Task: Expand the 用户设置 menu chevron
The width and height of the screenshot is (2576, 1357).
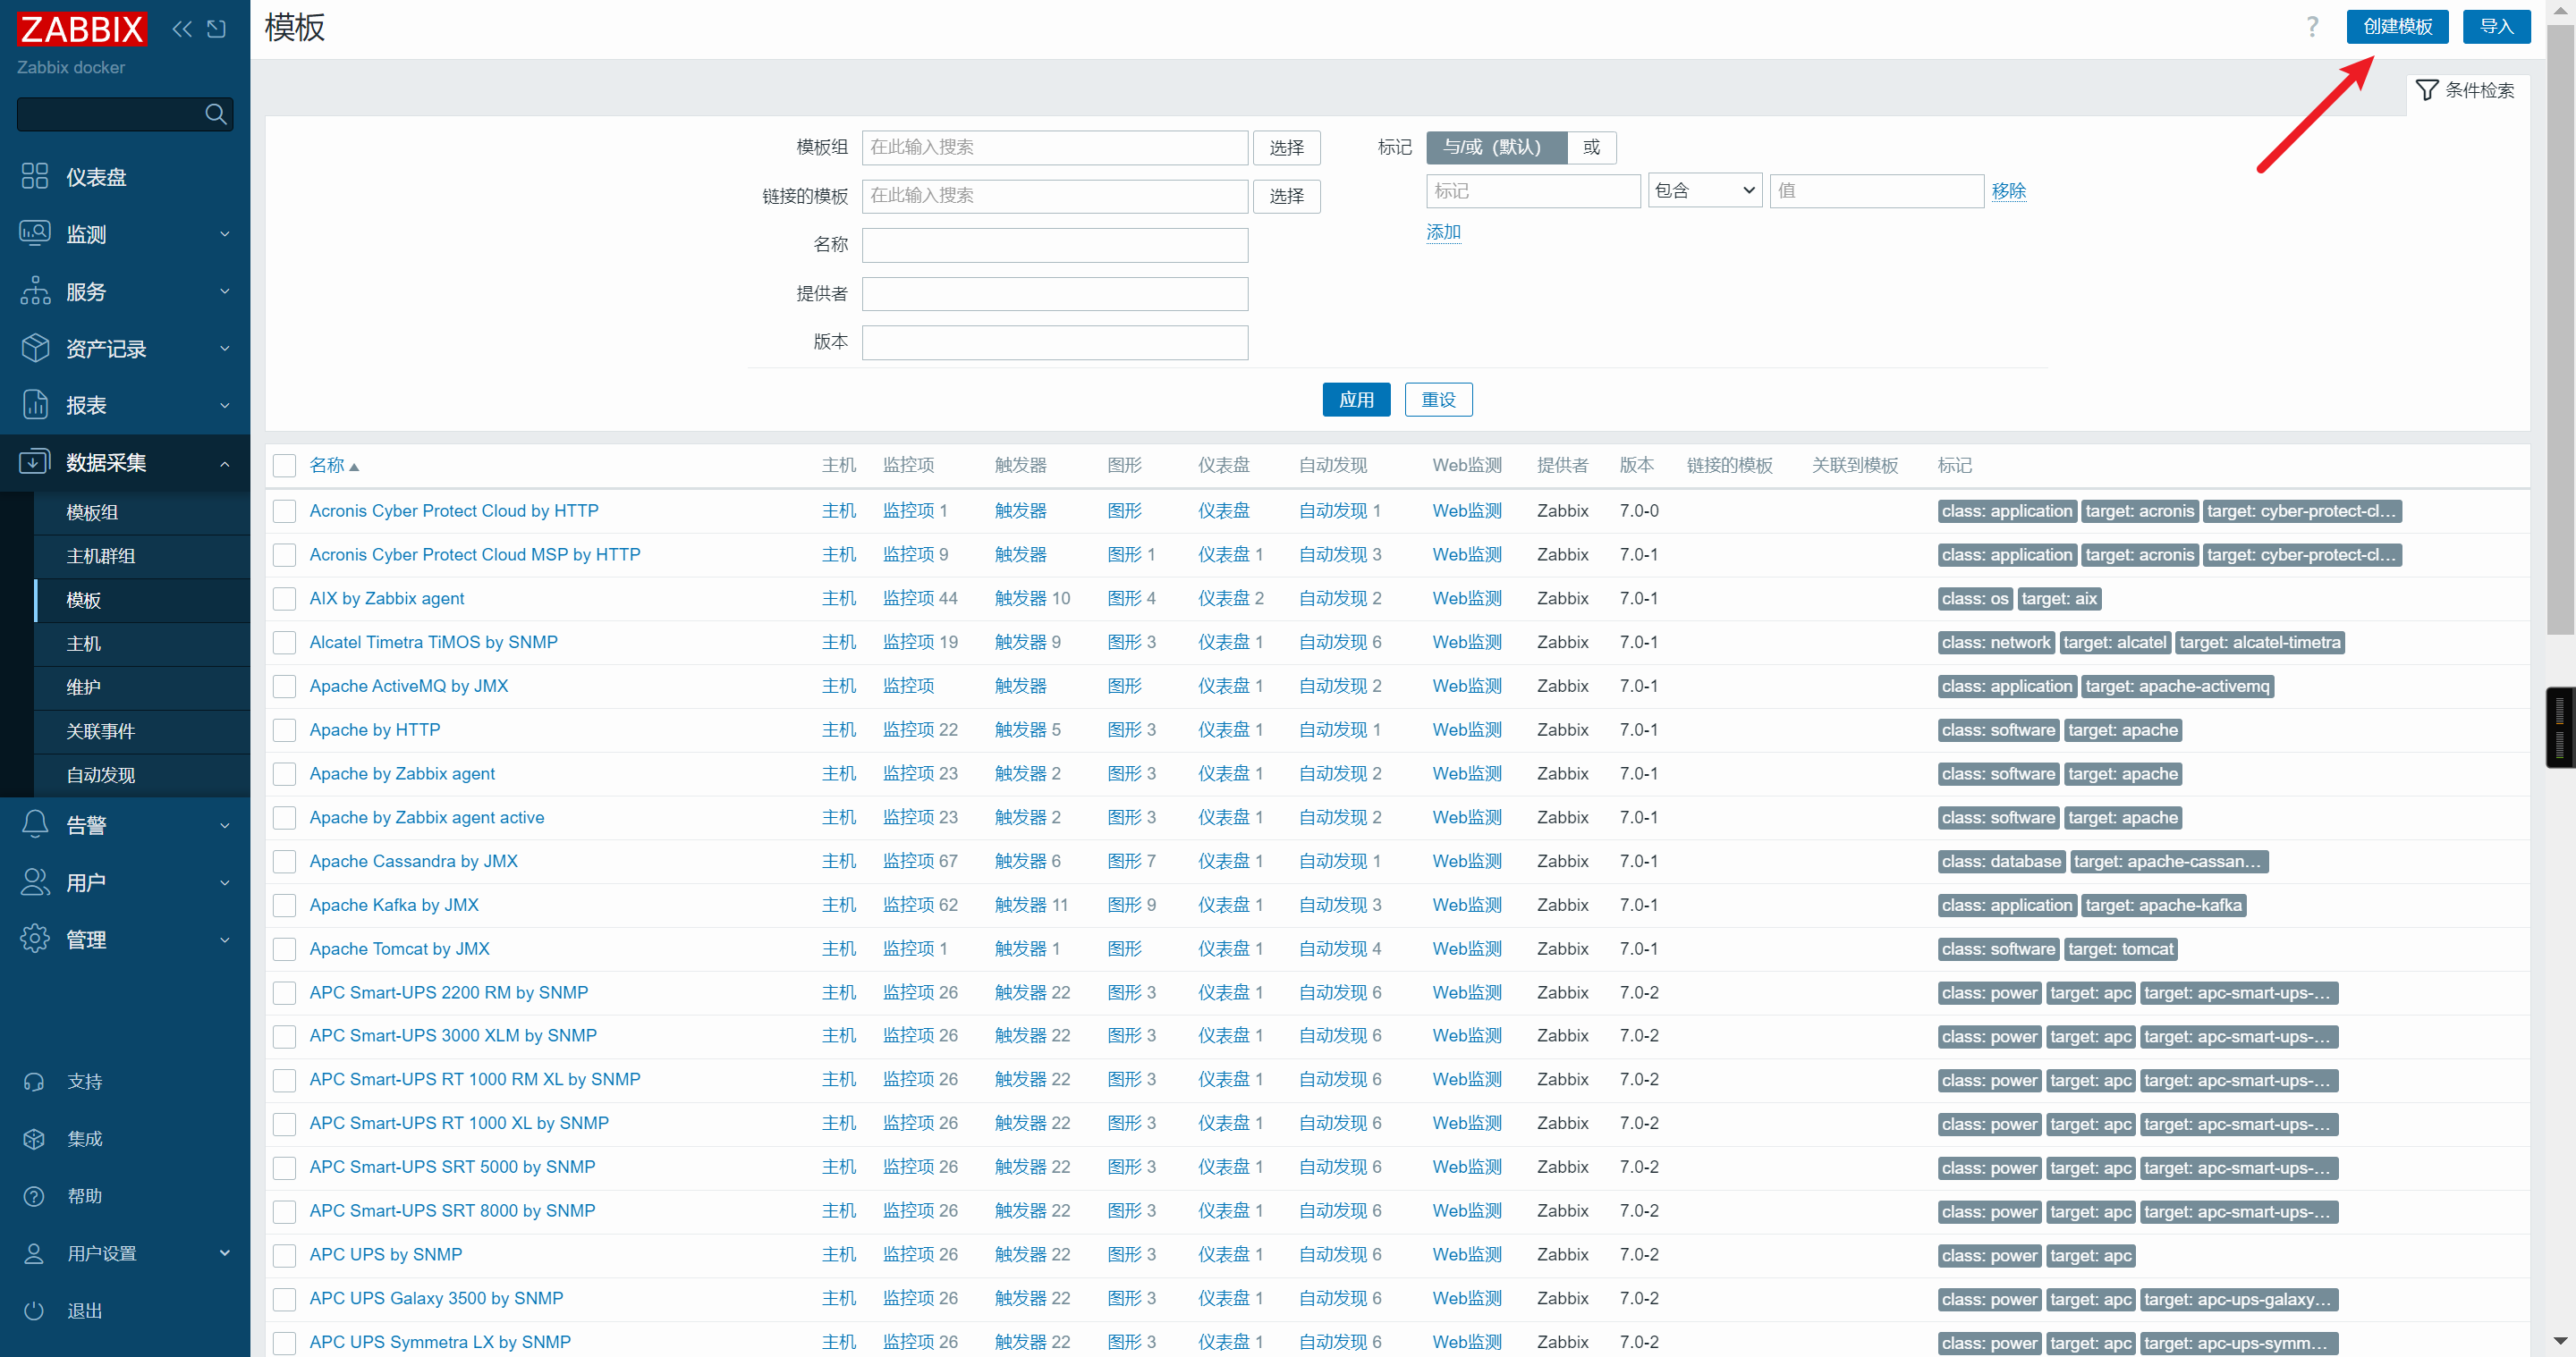Action: tap(225, 1253)
